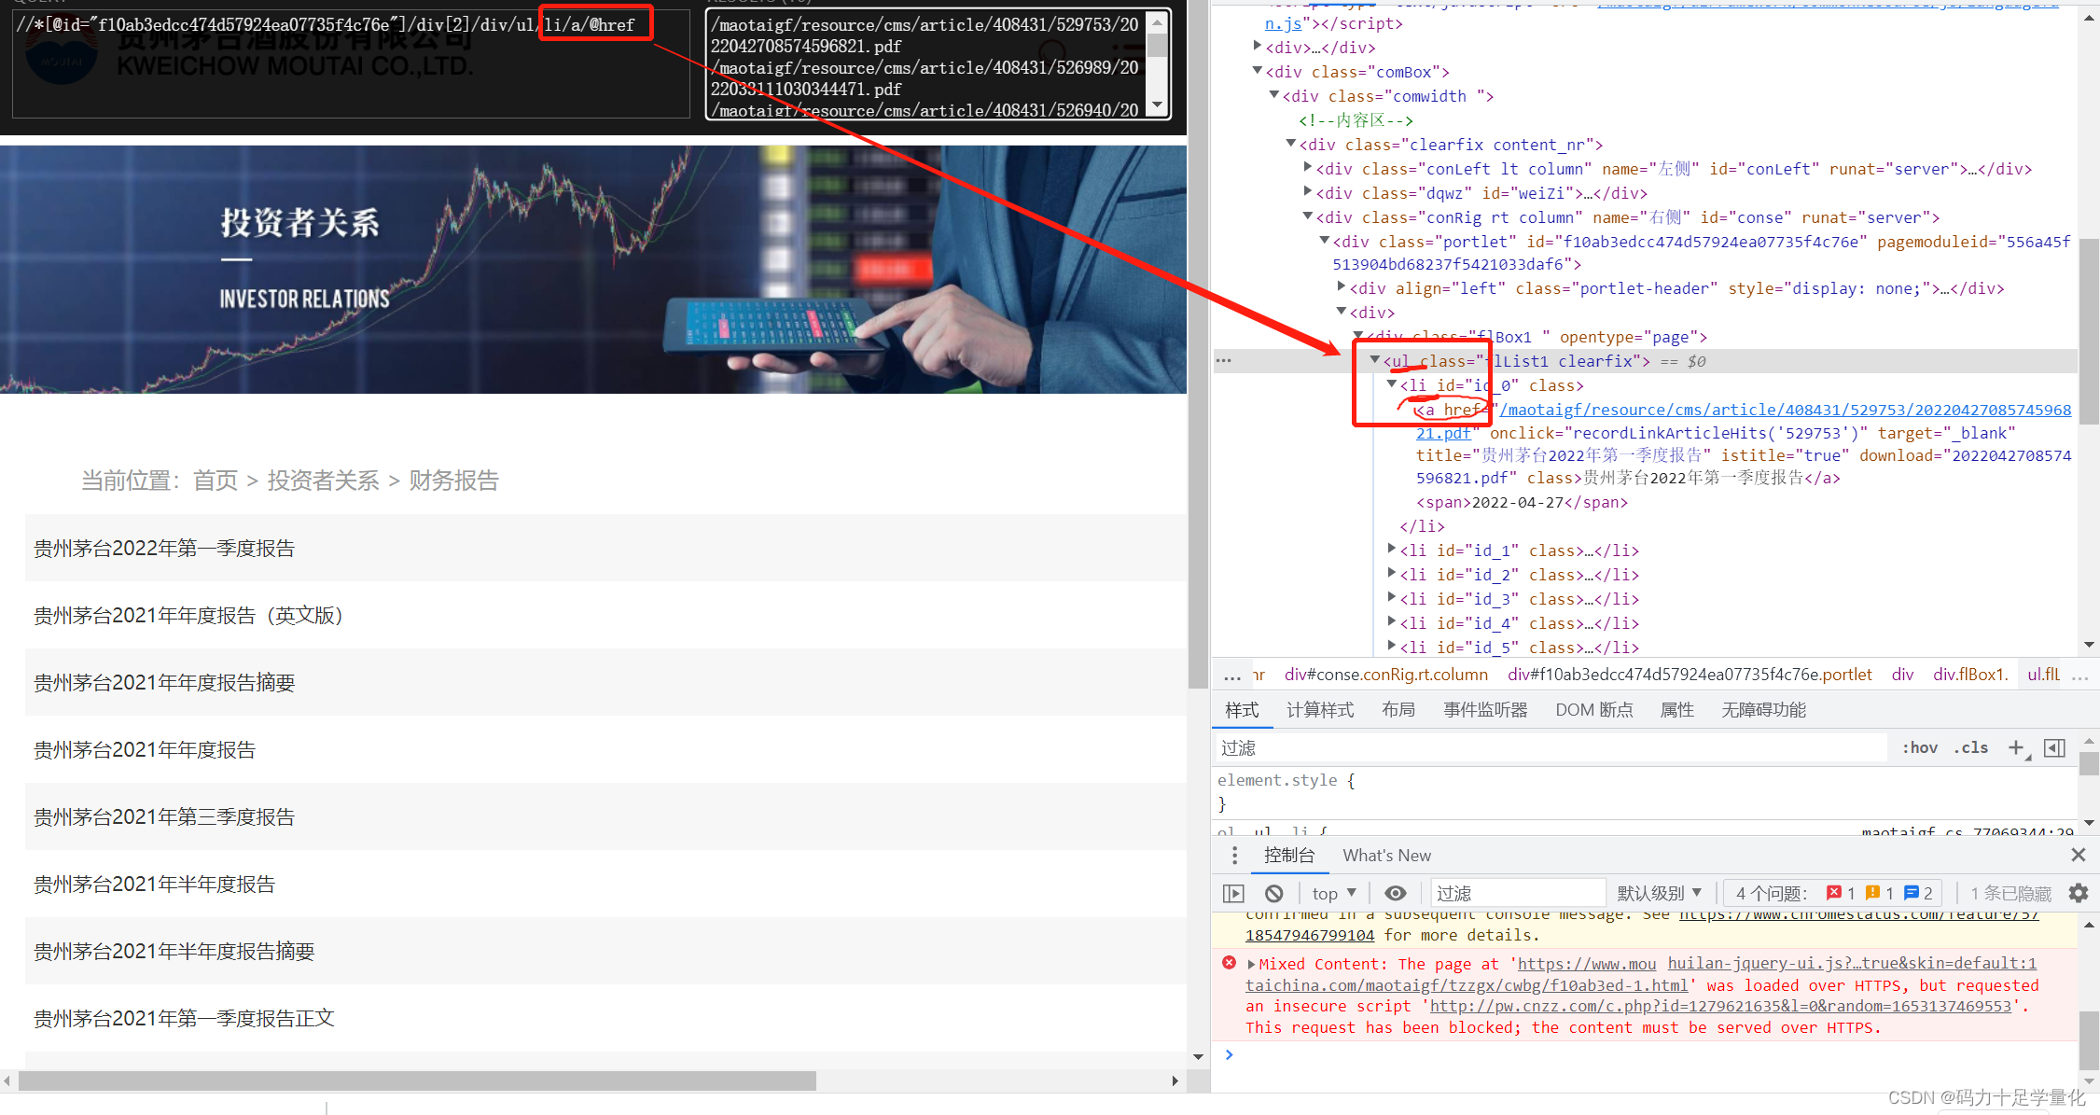Toggle the computed styles sidebar pane icon

click(2053, 747)
